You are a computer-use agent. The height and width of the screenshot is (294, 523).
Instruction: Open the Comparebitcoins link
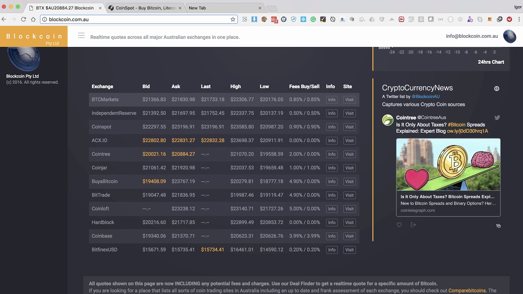pos(467,291)
